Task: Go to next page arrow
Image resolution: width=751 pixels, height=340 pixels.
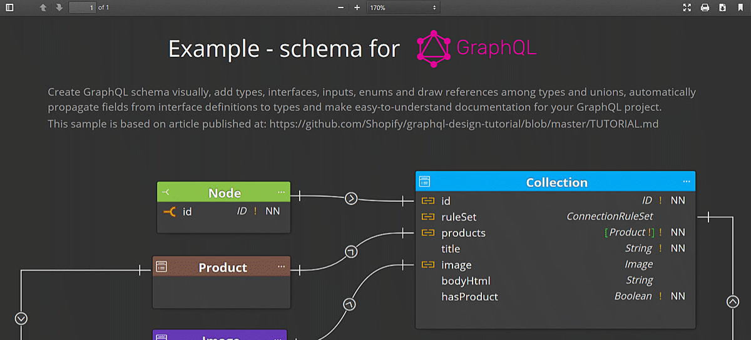Action: (59, 7)
